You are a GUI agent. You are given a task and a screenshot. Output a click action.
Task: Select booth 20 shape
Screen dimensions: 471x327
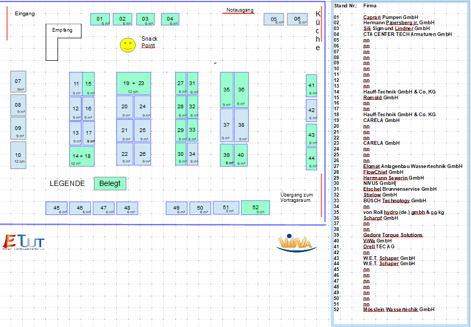tap(125, 107)
